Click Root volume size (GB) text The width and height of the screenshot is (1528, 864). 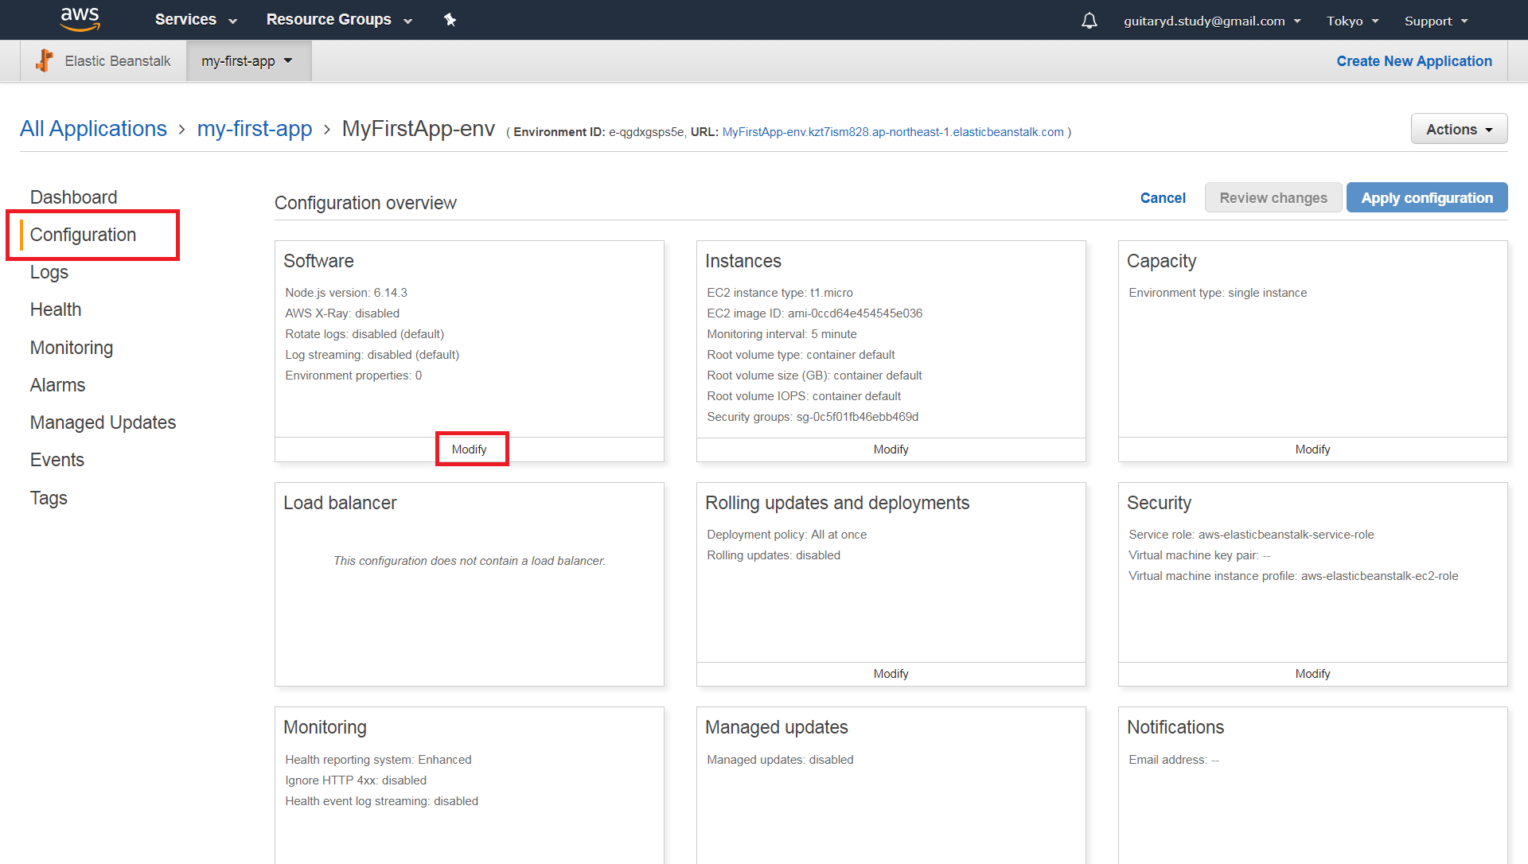(814, 376)
